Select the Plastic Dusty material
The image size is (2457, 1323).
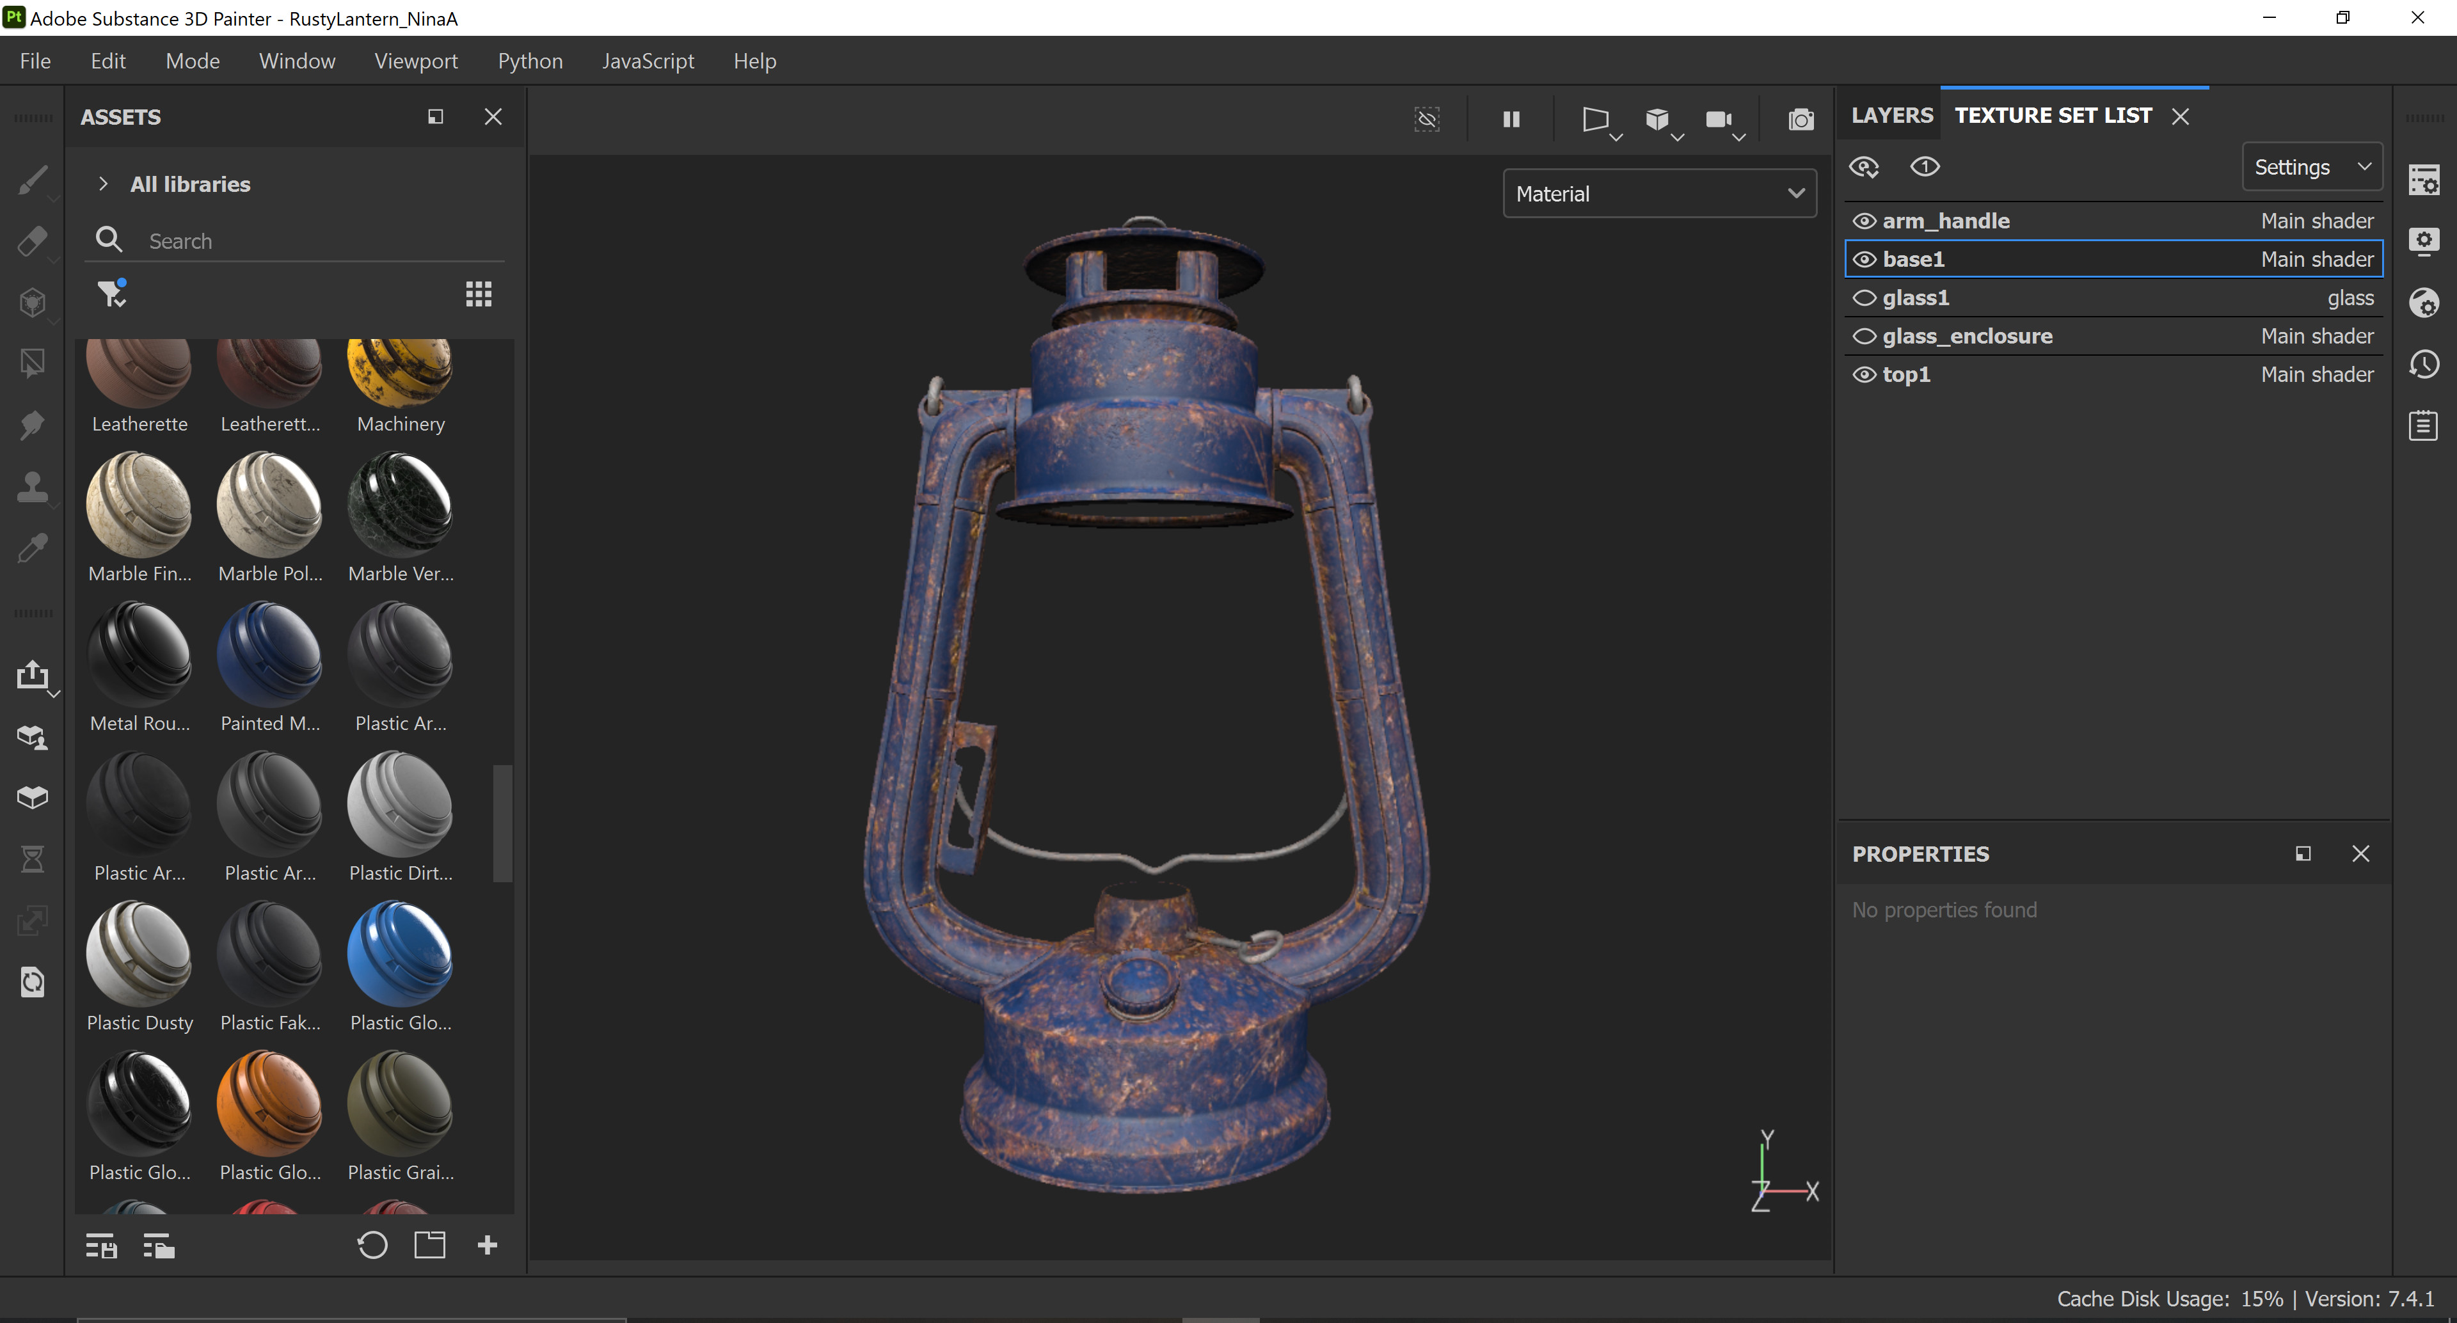[x=139, y=954]
